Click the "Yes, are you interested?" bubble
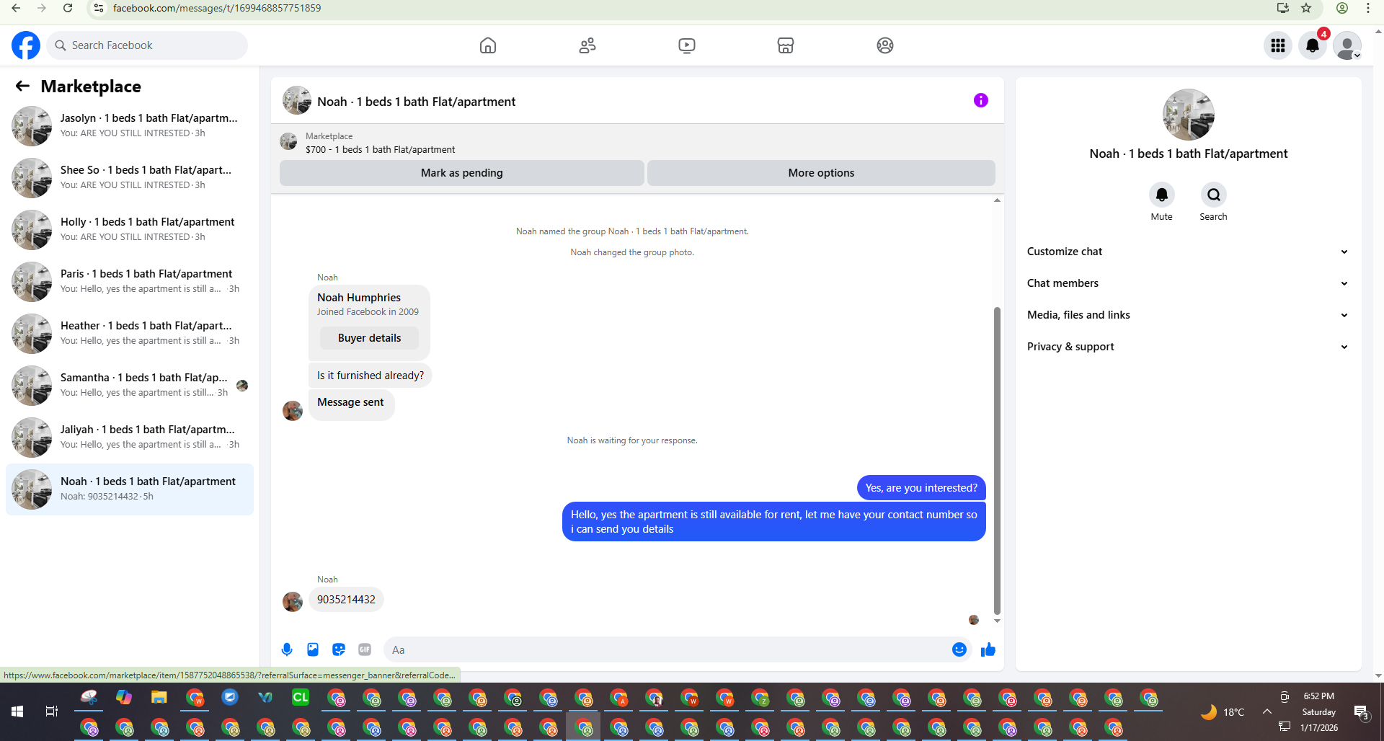The image size is (1384, 741). point(921,488)
